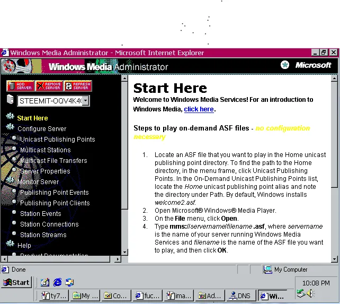Open Station Streams page
Image resolution: width=340 pixels, height=304 pixels.
[x=43, y=235]
